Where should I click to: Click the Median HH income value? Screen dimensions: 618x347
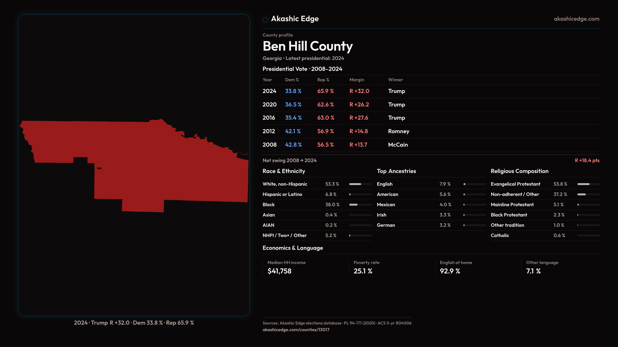click(x=279, y=271)
